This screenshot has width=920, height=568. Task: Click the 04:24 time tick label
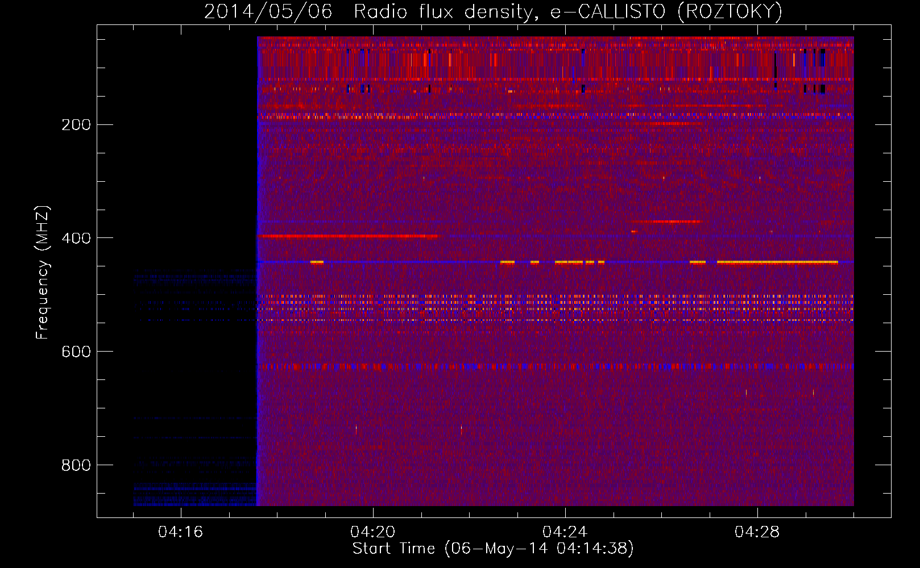coord(565,532)
